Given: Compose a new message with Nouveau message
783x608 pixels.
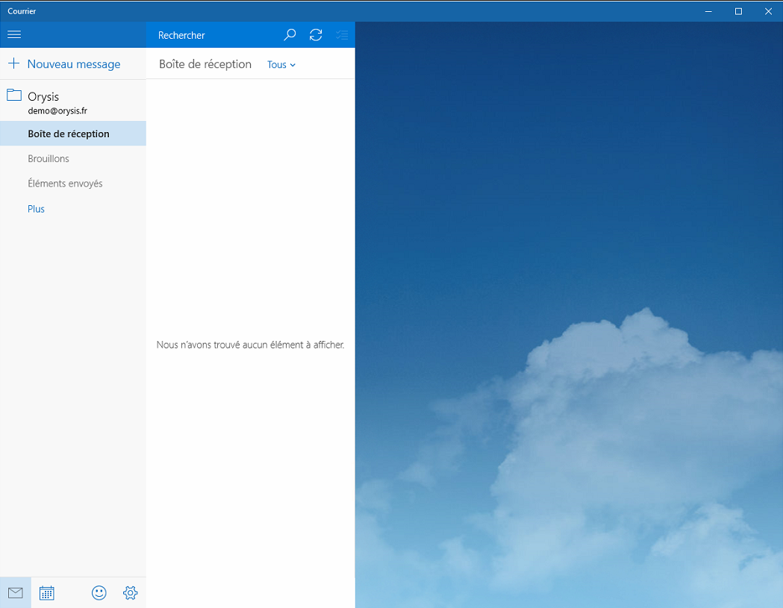Looking at the screenshot, I should tap(73, 64).
